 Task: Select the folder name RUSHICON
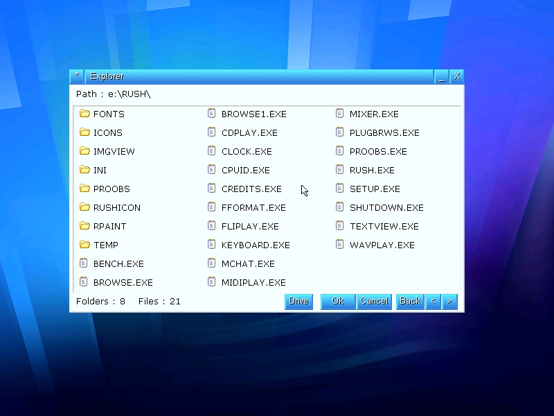(117, 207)
